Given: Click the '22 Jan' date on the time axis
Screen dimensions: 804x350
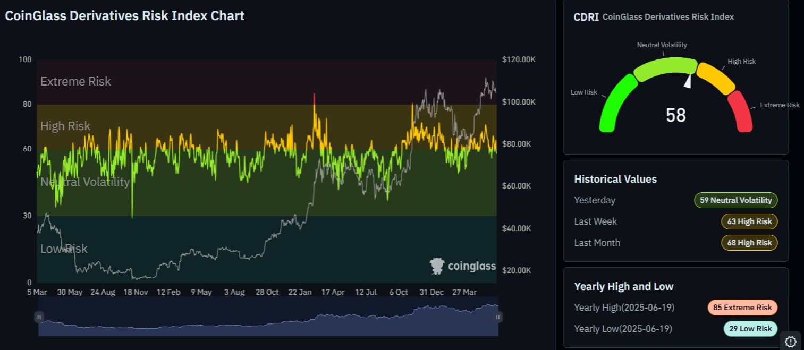Looking at the screenshot, I should pos(300,292).
